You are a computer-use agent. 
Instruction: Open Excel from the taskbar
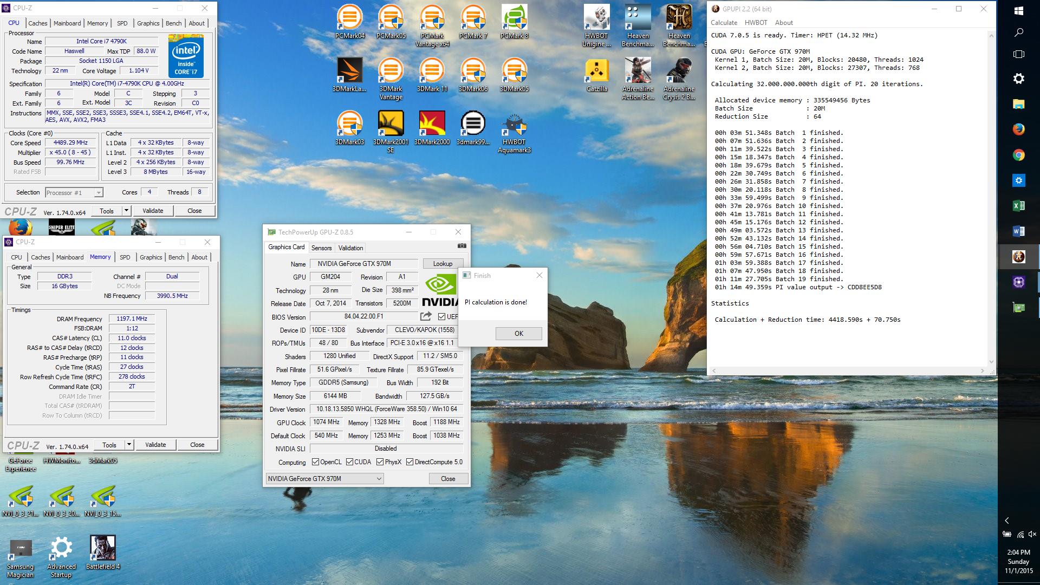click(1018, 205)
